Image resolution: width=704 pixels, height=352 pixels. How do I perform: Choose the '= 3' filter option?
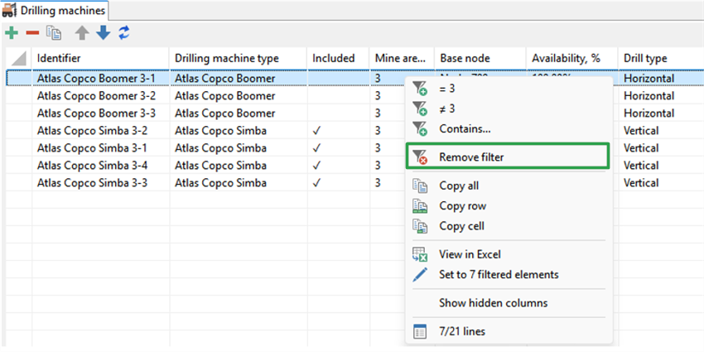pos(509,89)
